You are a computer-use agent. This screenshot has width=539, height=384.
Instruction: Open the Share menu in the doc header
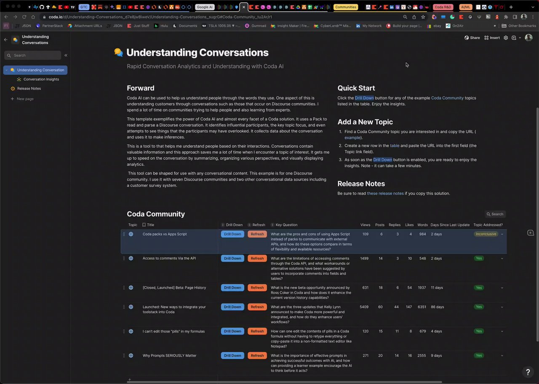coord(472,37)
